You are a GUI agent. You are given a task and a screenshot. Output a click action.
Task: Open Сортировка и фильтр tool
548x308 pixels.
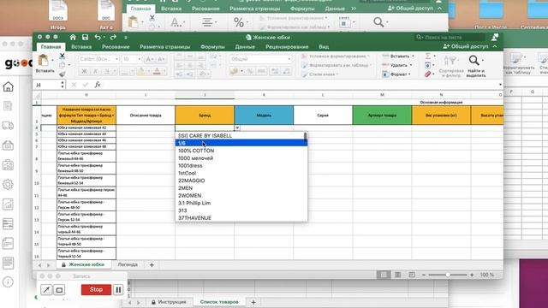pyautogui.click(x=451, y=67)
